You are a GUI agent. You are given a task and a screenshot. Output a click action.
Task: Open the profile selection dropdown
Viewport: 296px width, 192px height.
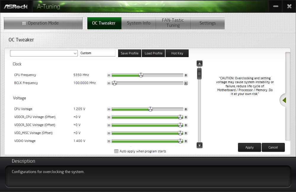pos(44,53)
